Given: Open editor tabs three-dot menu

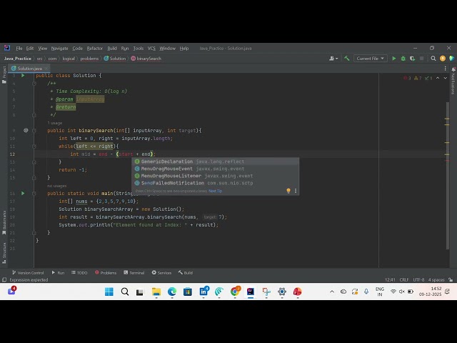Looking at the screenshot, I should tap(445, 69).
